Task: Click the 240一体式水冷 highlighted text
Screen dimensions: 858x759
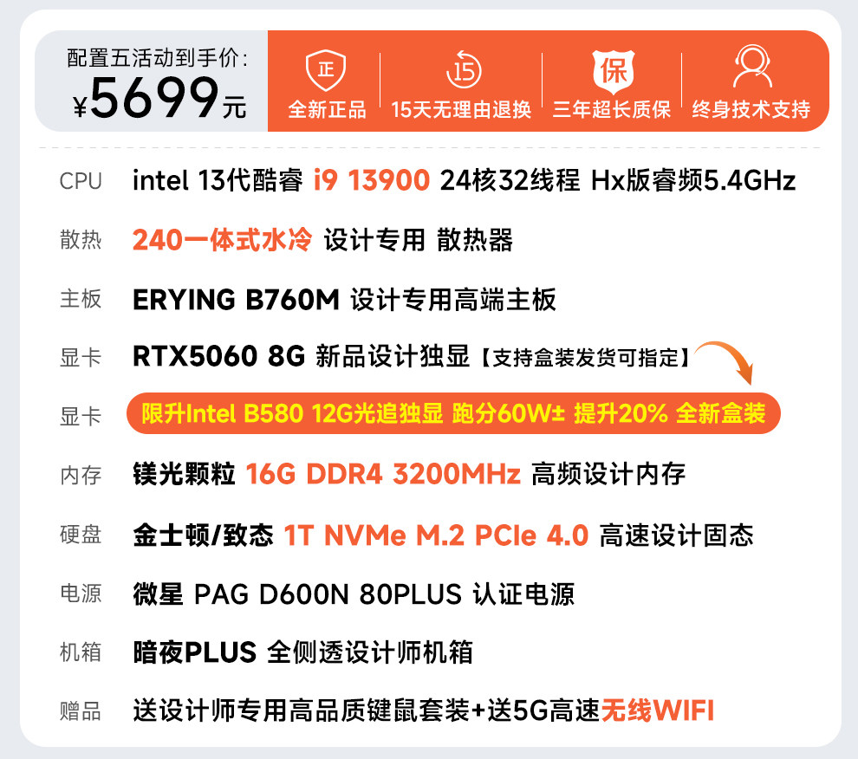Action: [x=222, y=240]
